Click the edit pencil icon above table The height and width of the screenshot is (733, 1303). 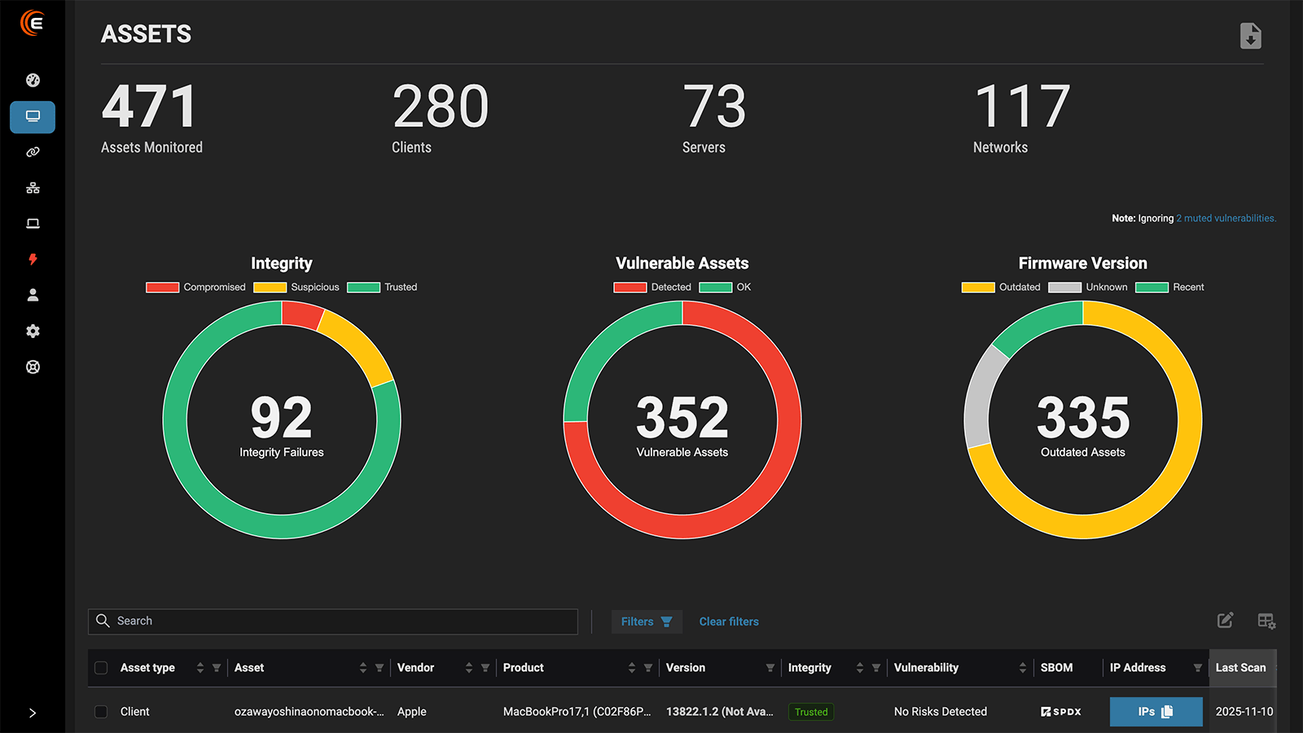coord(1225,621)
